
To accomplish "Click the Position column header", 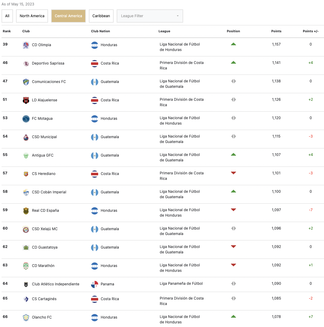I will click(233, 31).
